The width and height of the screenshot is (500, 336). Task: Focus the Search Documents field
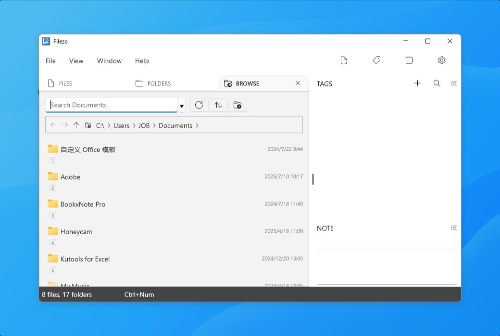tap(112, 105)
